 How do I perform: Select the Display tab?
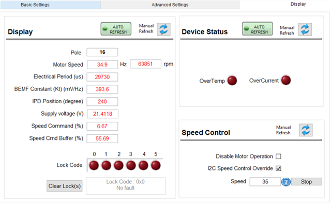(298, 4)
